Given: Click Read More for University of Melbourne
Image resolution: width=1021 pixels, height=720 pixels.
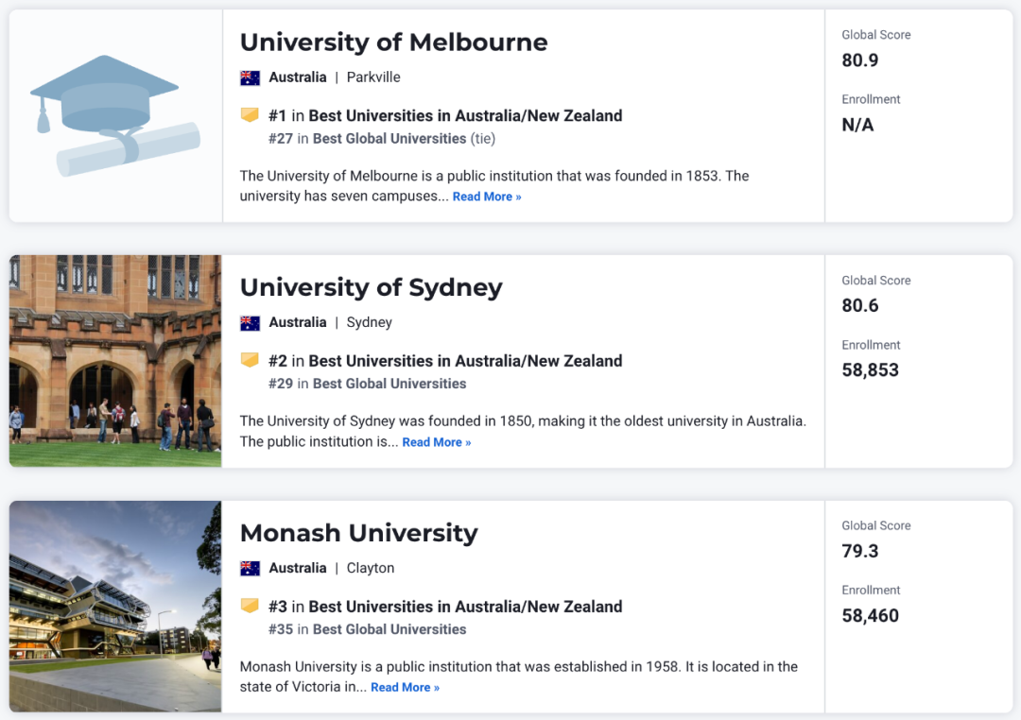Looking at the screenshot, I should pyautogui.click(x=487, y=197).
